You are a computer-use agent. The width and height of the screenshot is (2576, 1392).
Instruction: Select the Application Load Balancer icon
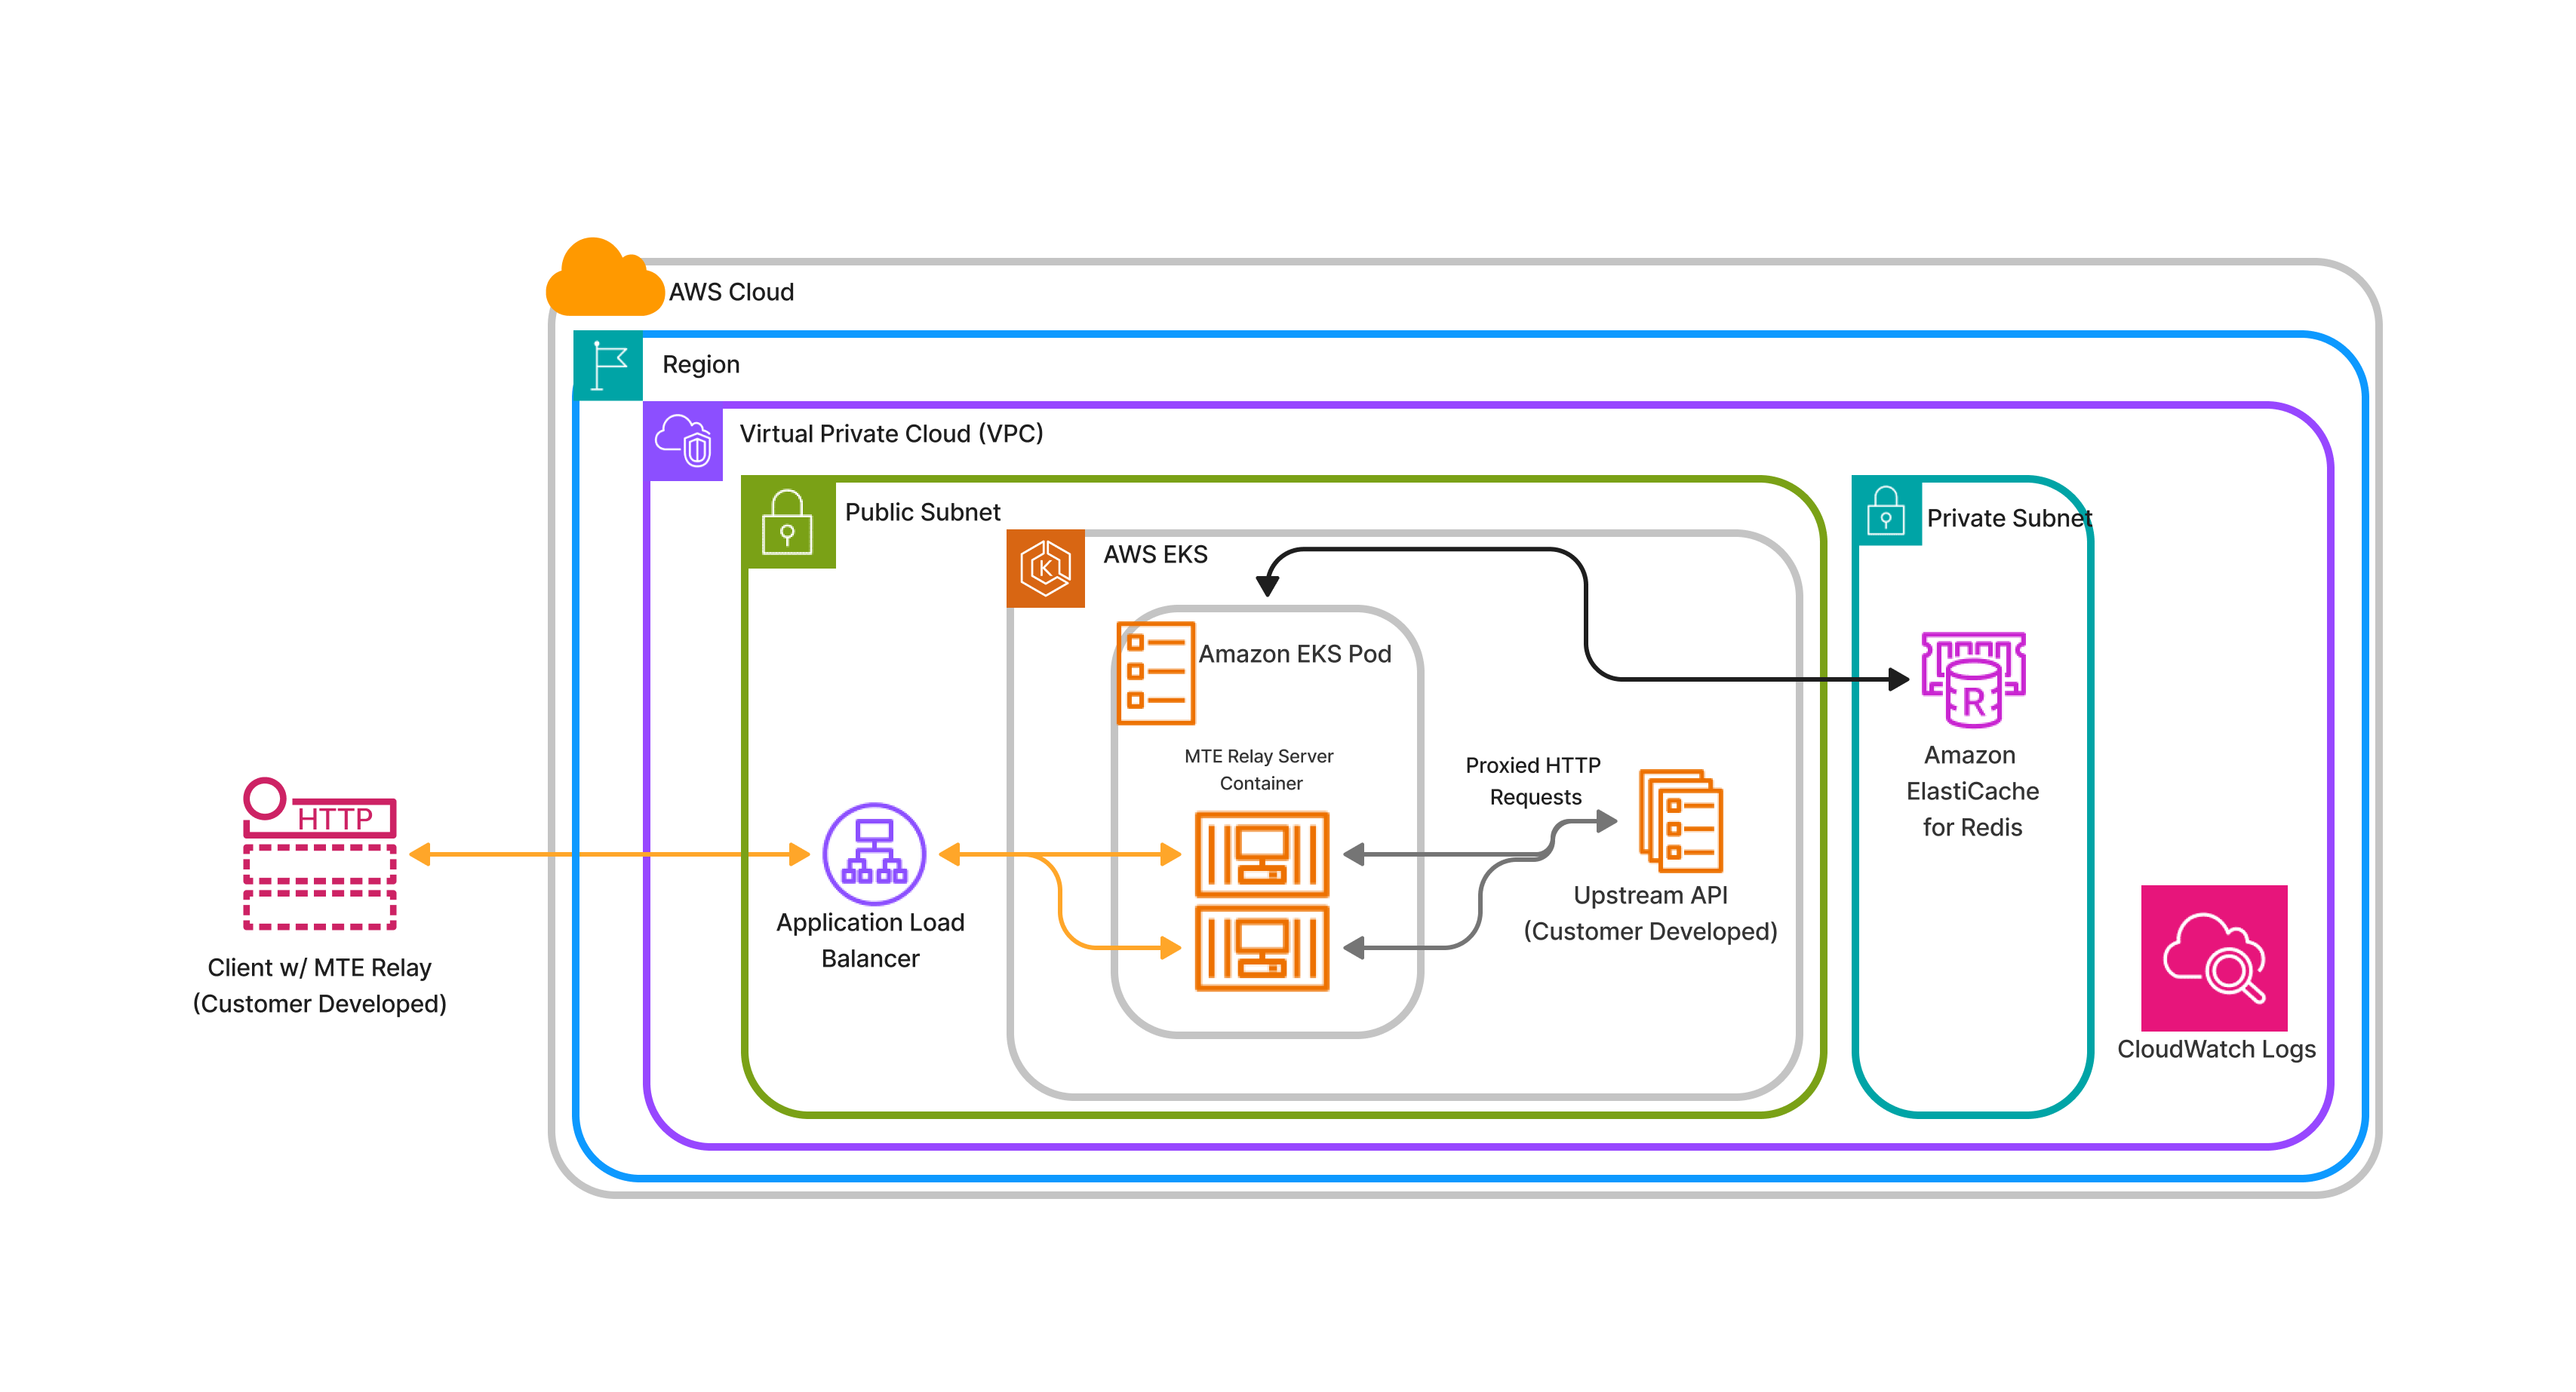tap(874, 854)
